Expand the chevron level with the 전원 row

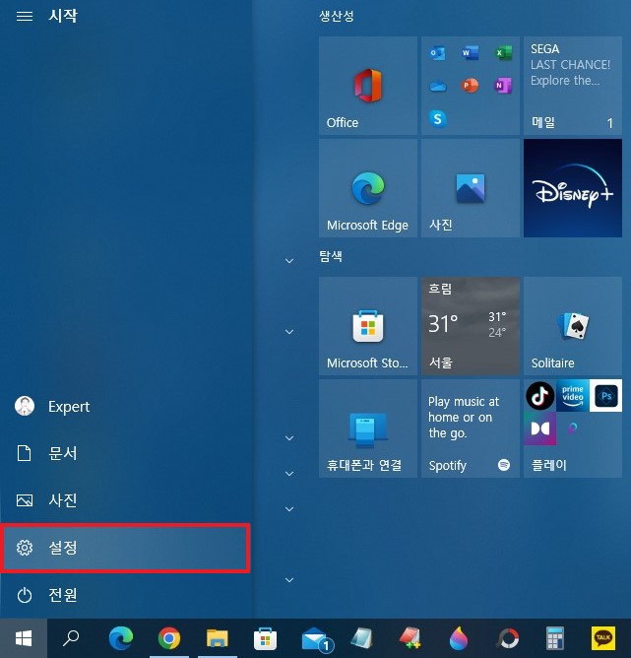pyautogui.click(x=289, y=580)
